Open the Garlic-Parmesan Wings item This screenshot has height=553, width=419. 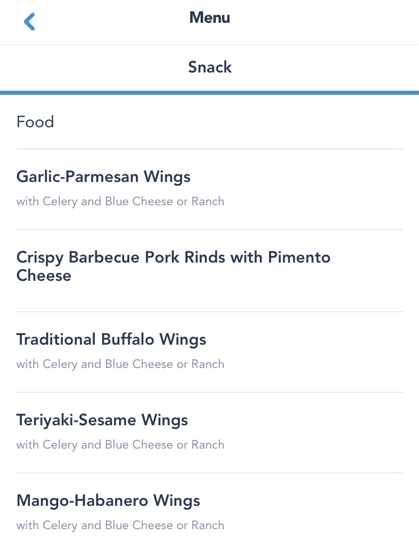(x=103, y=177)
